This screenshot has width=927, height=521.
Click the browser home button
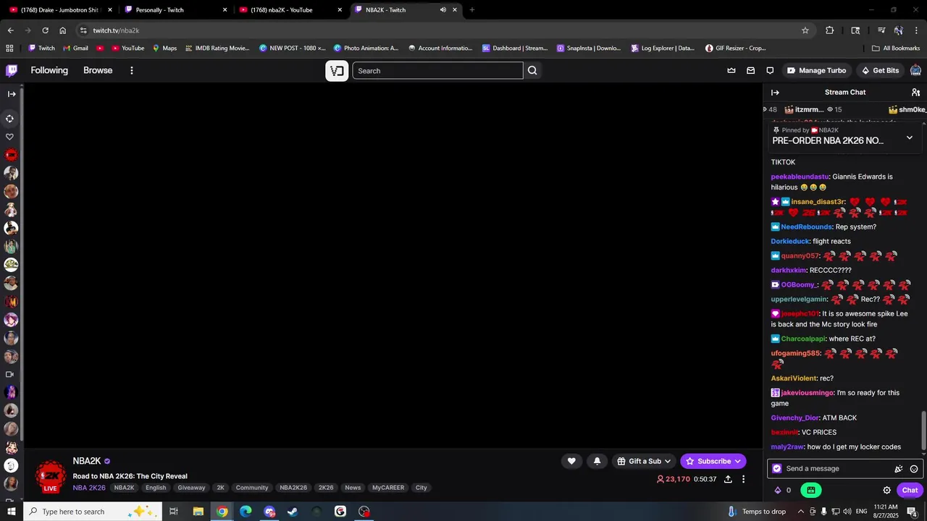click(x=63, y=30)
